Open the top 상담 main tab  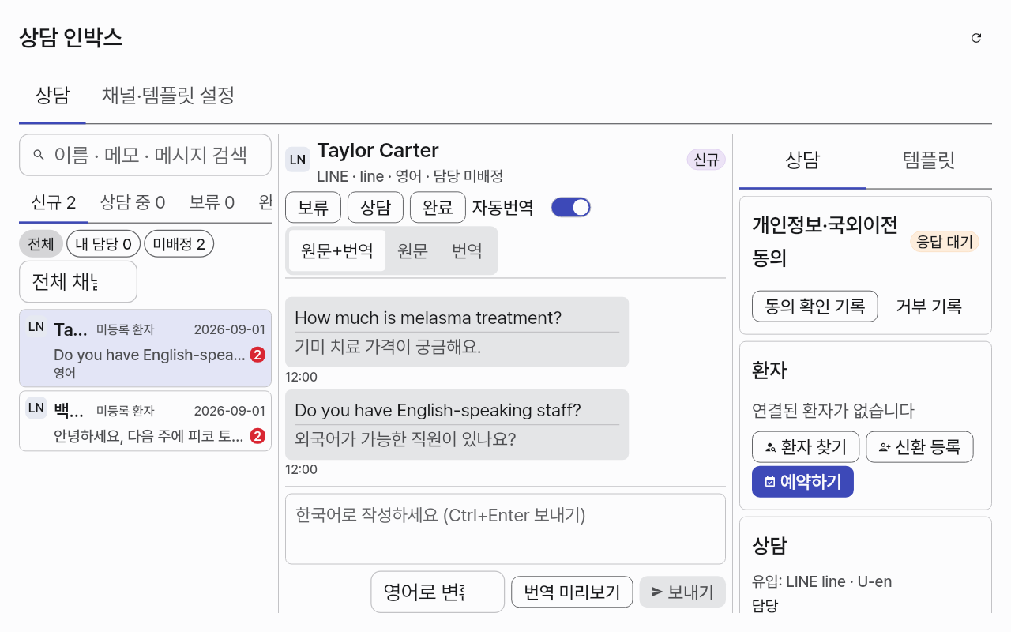[52, 96]
